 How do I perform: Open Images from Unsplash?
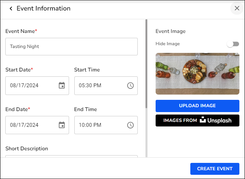[x=197, y=120]
